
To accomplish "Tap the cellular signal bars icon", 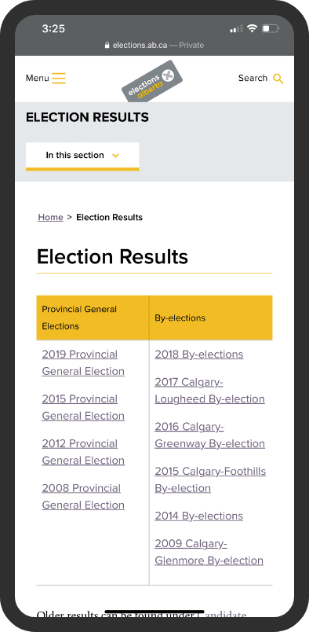I will click(x=236, y=28).
